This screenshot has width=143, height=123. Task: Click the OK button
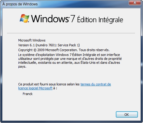click(x=127, y=114)
